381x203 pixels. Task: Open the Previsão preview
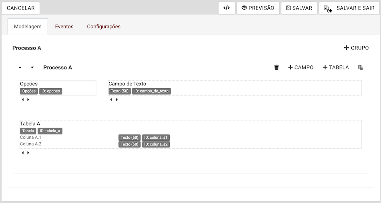coord(258,8)
